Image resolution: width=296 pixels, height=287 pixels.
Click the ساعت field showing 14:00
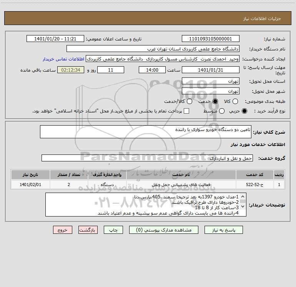[152, 70]
